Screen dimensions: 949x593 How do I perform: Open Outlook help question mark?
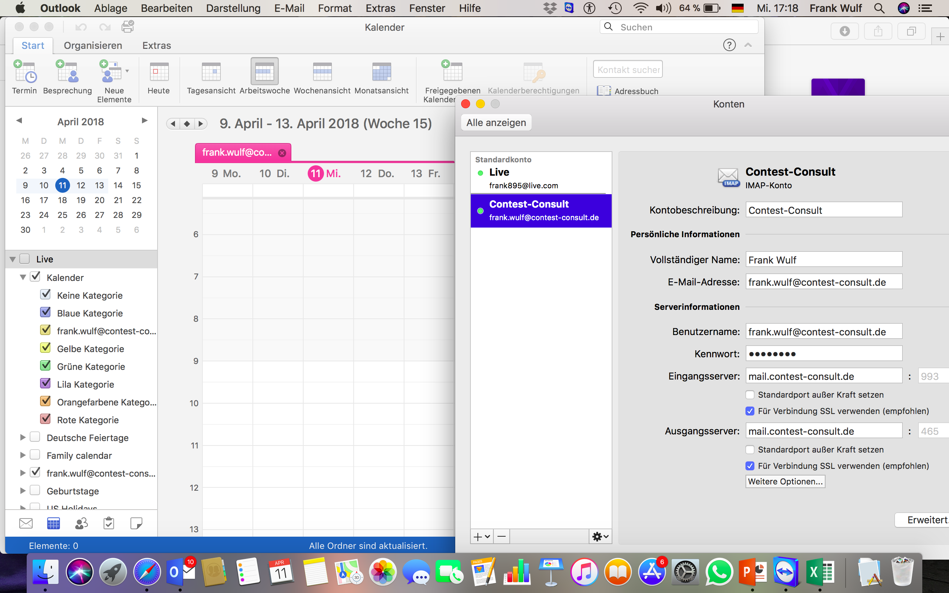[x=729, y=45]
